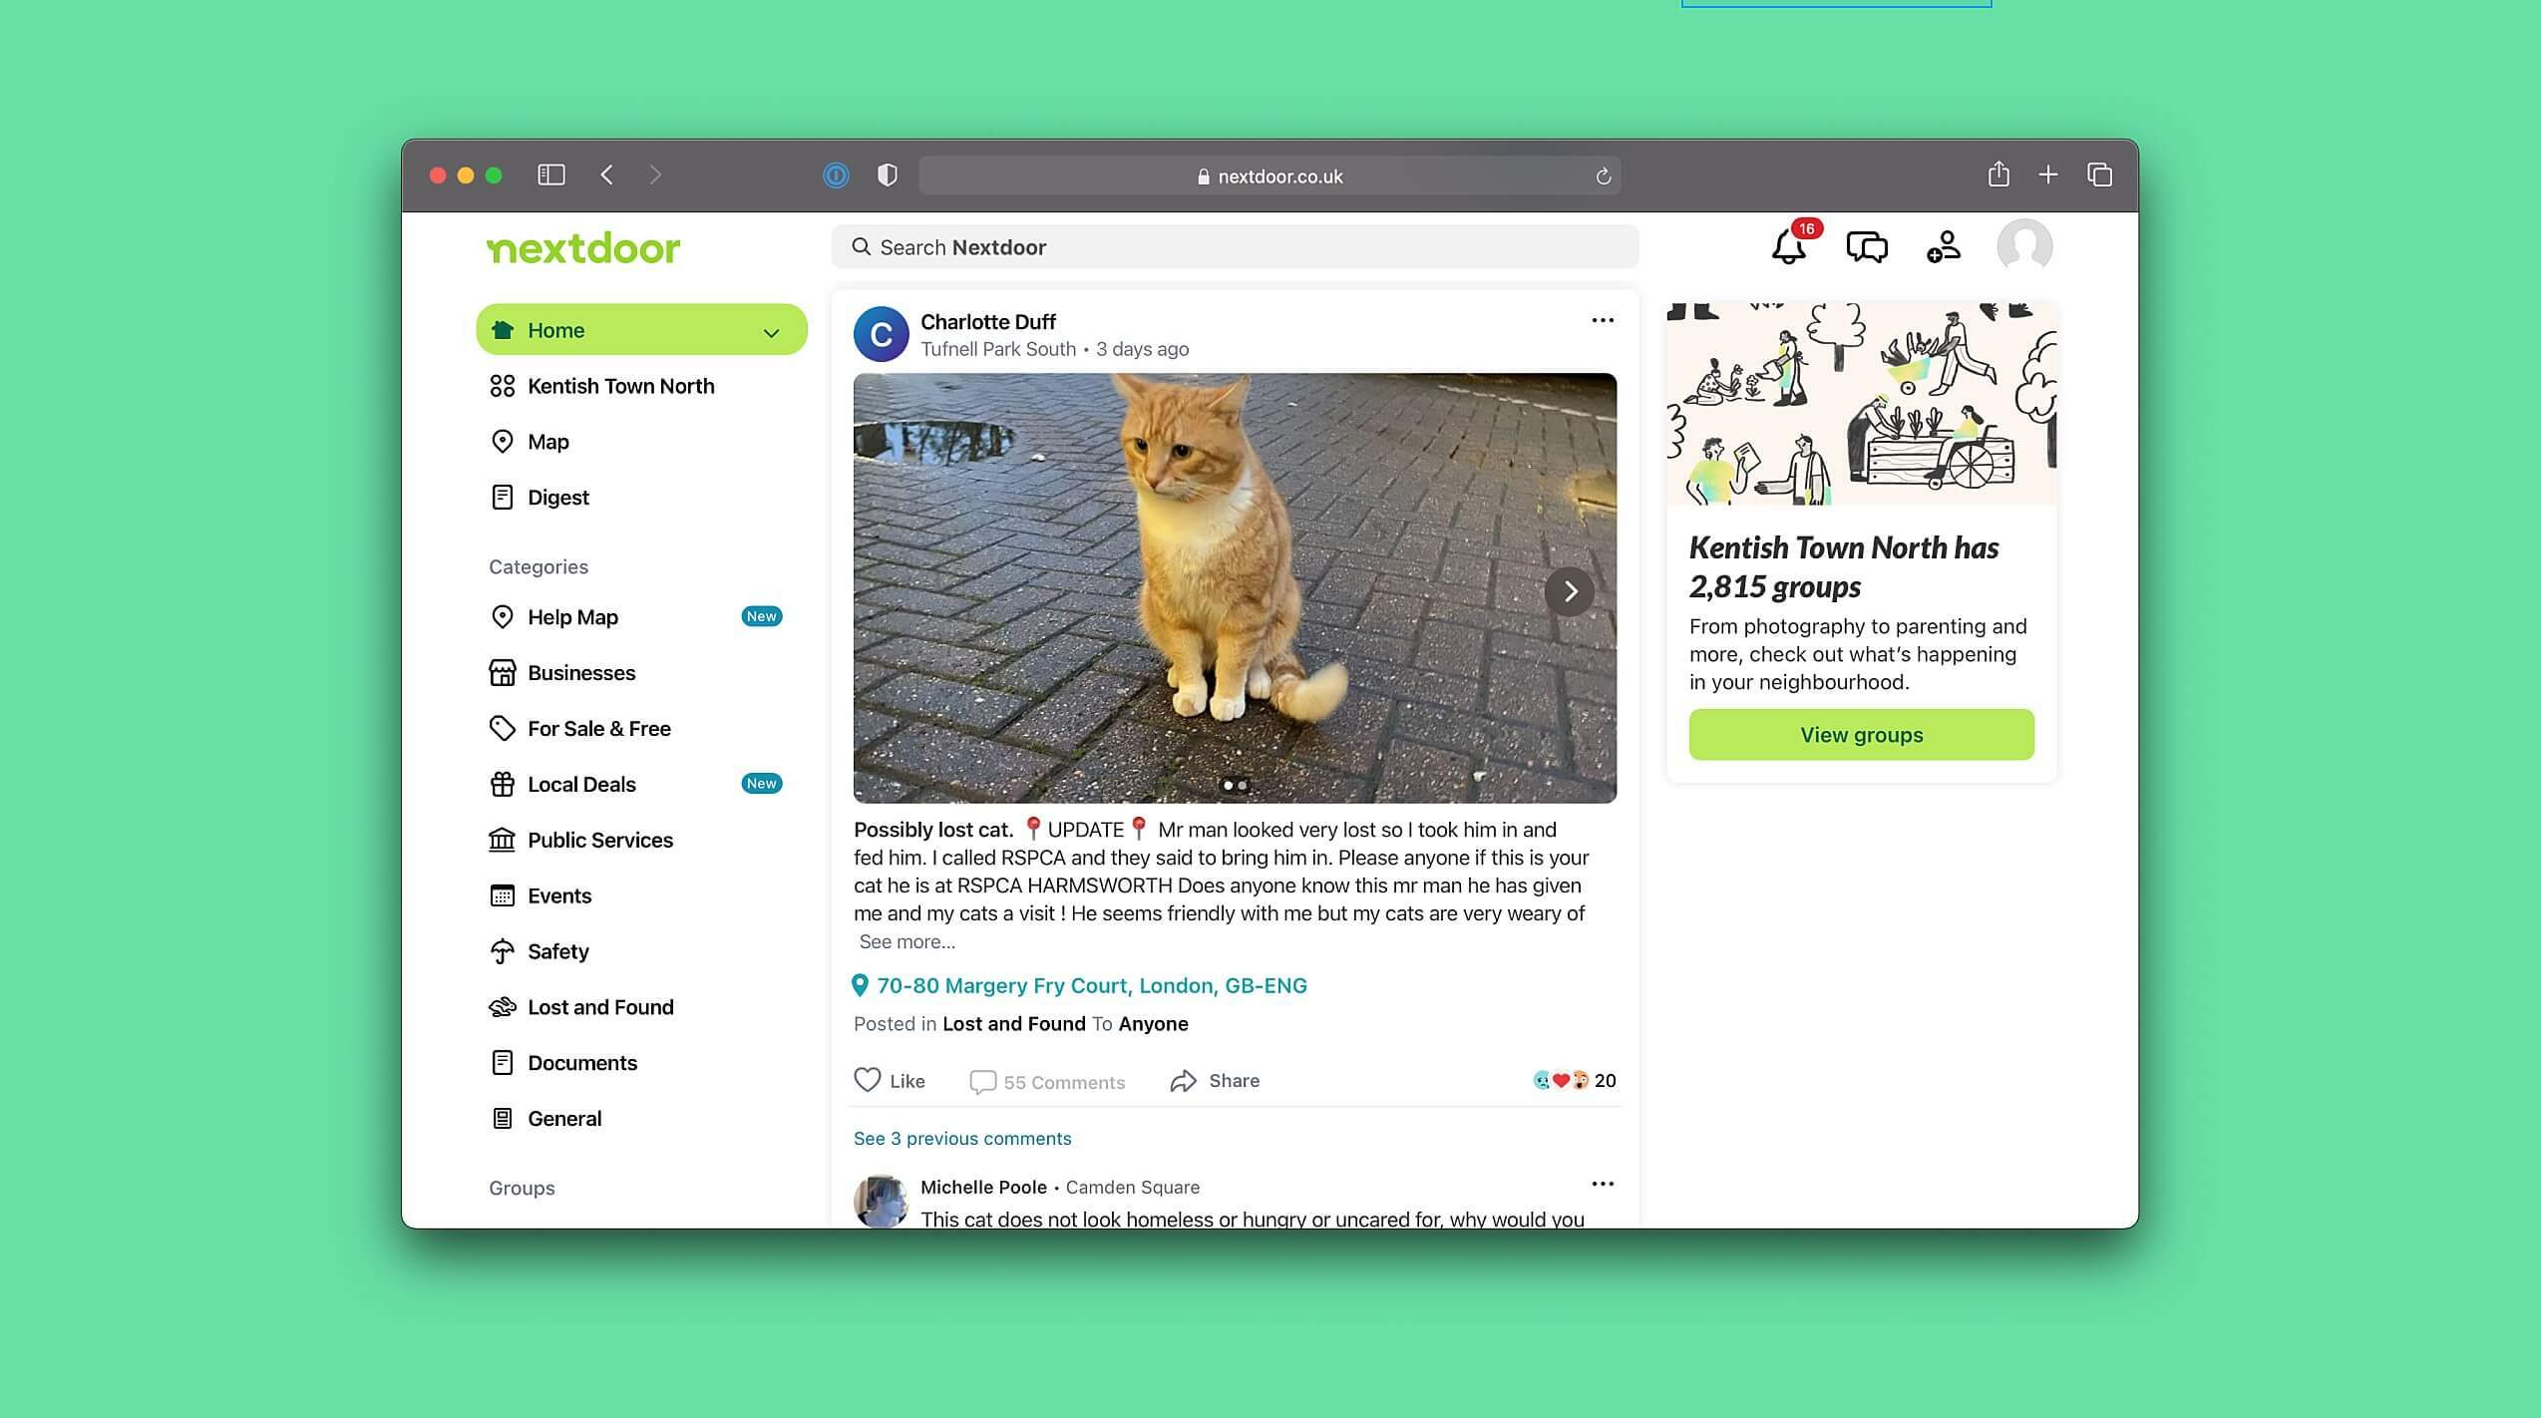
Task: Expand the post text with See more
Action: coord(907,941)
